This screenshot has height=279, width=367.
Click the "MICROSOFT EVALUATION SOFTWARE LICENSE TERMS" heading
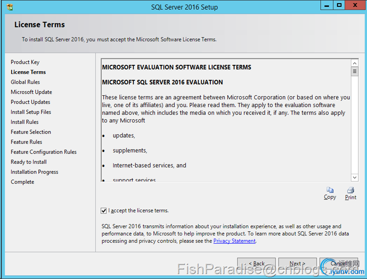coord(177,67)
